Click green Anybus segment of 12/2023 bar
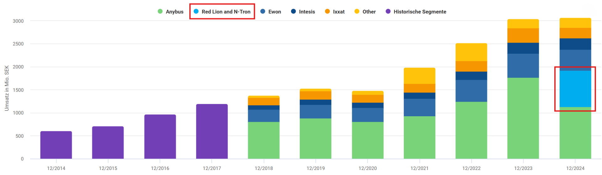This screenshot has width=602, height=175. point(523,118)
